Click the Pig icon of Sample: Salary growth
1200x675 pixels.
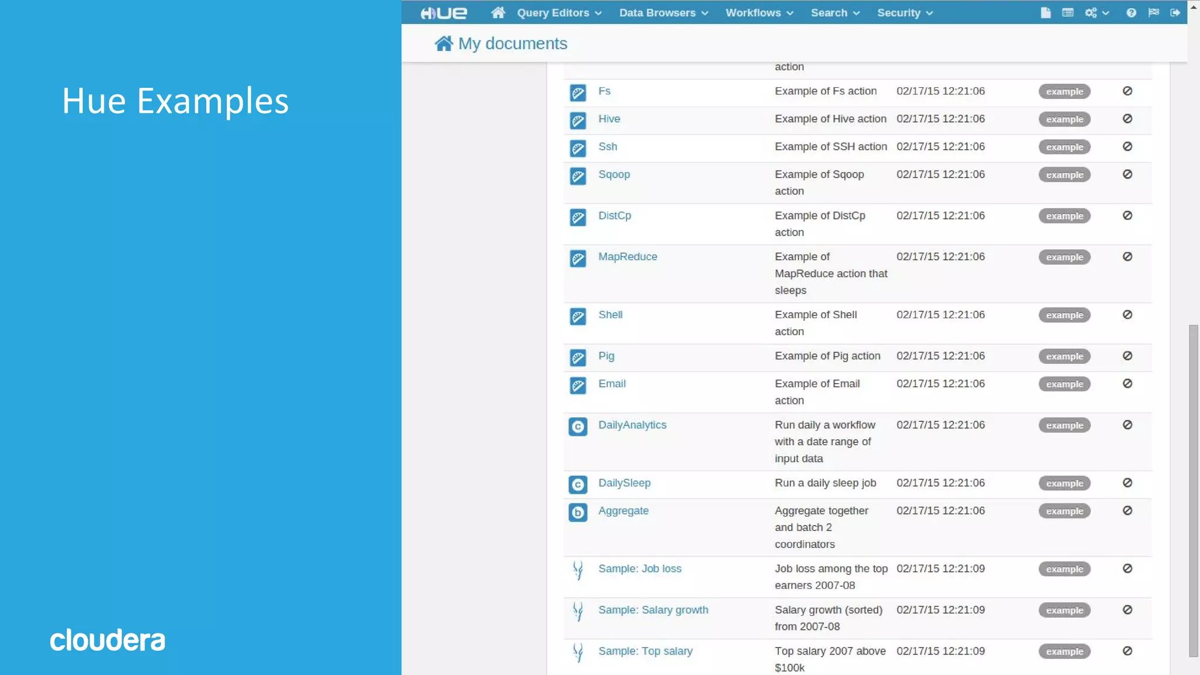[x=578, y=611]
